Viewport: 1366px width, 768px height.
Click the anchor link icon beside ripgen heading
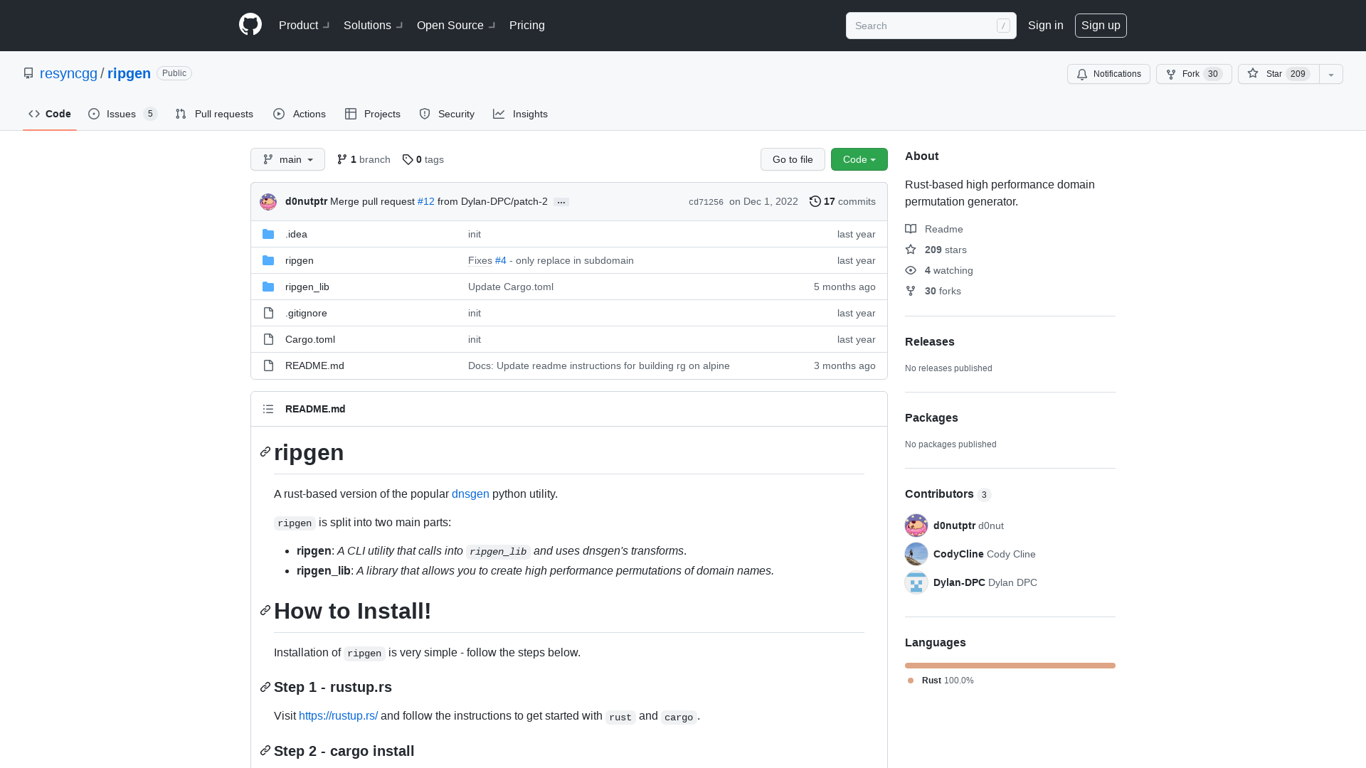point(265,452)
